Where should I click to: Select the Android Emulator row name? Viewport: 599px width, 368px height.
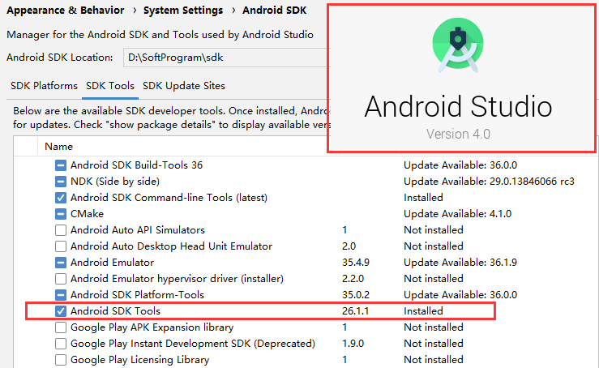(113, 263)
